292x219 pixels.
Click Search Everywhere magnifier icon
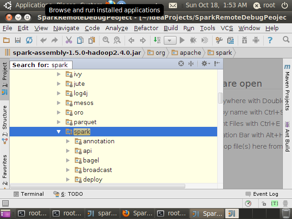click(286, 40)
